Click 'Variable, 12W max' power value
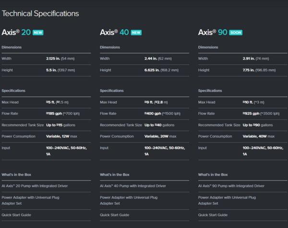This screenshot has height=228, width=288. [x=61, y=136]
